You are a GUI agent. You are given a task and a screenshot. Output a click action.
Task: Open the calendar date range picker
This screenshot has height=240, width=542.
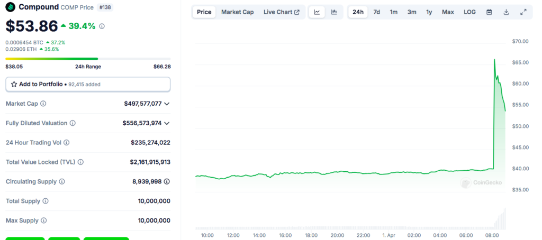point(489,12)
